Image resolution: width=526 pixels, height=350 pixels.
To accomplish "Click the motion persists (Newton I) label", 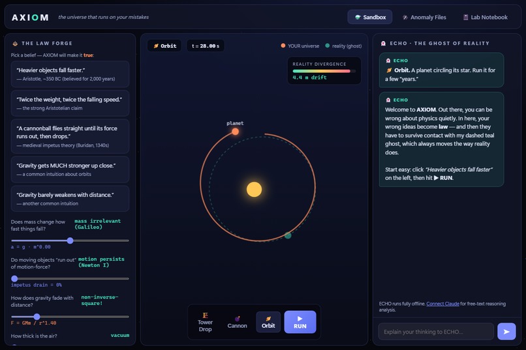I will [101, 262].
